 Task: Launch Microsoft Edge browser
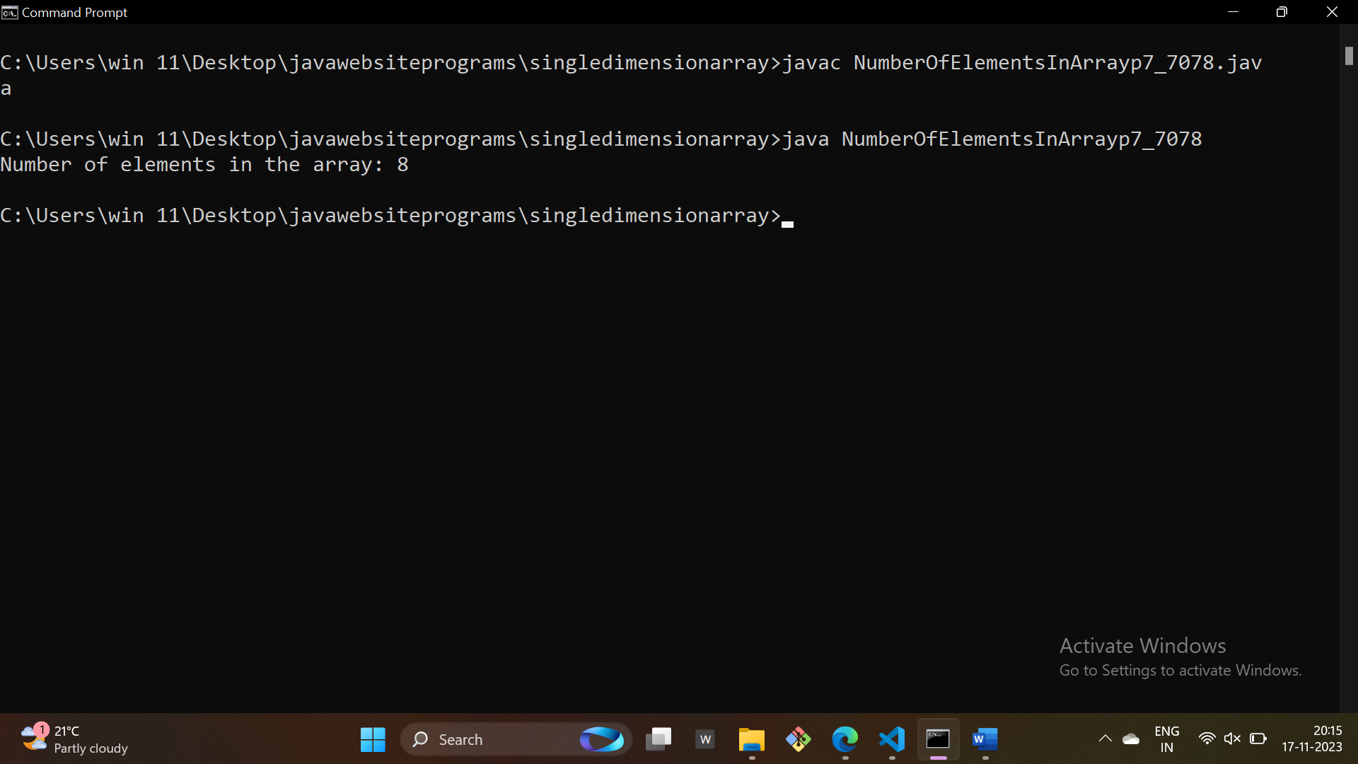coord(845,739)
